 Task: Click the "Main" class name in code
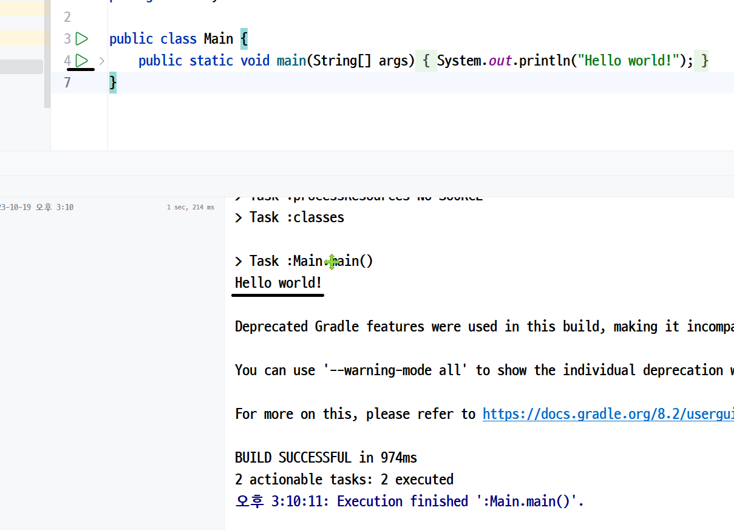point(219,39)
